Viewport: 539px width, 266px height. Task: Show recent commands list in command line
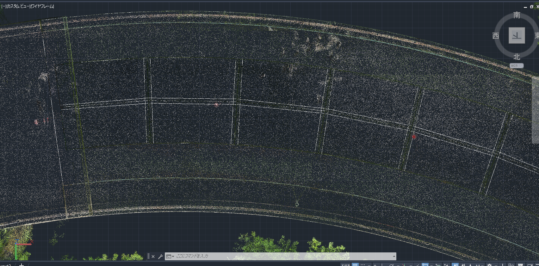point(170,257)
